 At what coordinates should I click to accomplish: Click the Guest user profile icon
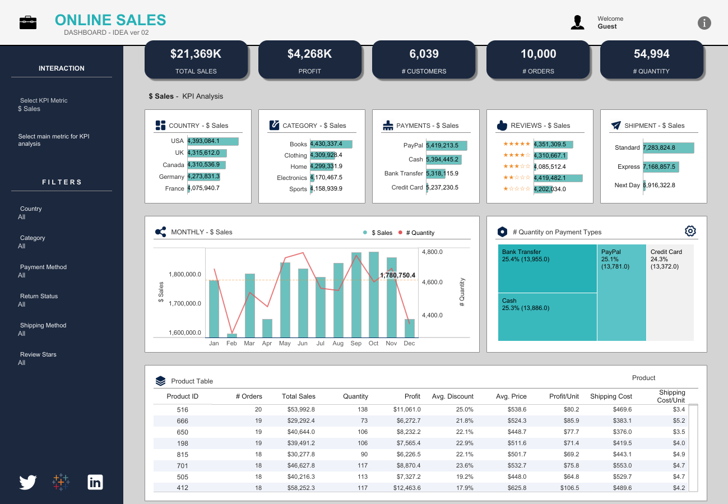tap(577, 22)
